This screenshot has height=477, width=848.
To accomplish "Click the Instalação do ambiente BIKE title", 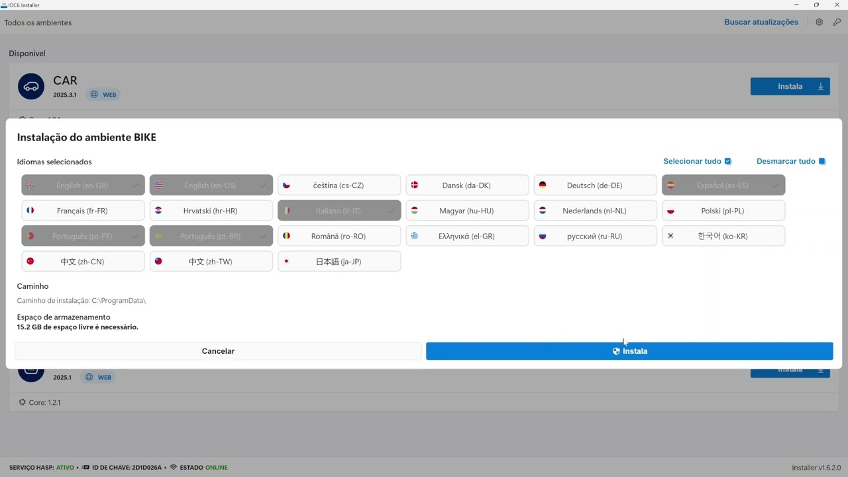I will coord(87,138).
